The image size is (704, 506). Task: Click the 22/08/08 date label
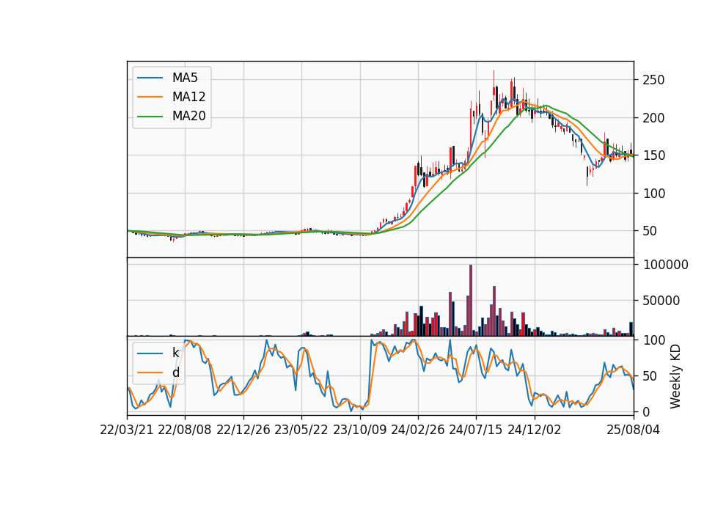pyautogui.click(x=185, y=430)
